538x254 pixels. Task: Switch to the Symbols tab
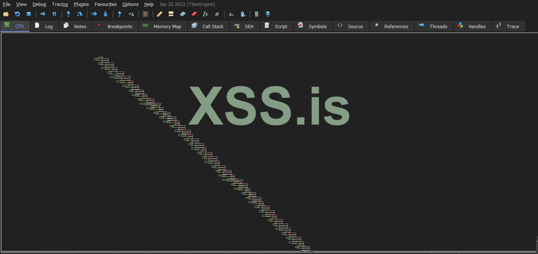tap(313, 26)
